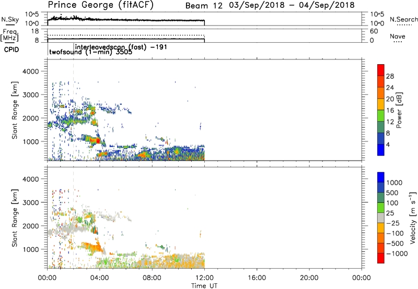
Task: Click the 'Freq. [MHz]' axis label
Action: click(x=9, y=35)
